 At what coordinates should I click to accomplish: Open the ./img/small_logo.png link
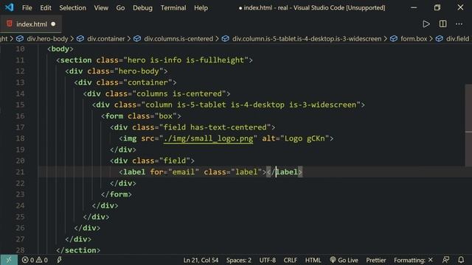coord(208,138)
